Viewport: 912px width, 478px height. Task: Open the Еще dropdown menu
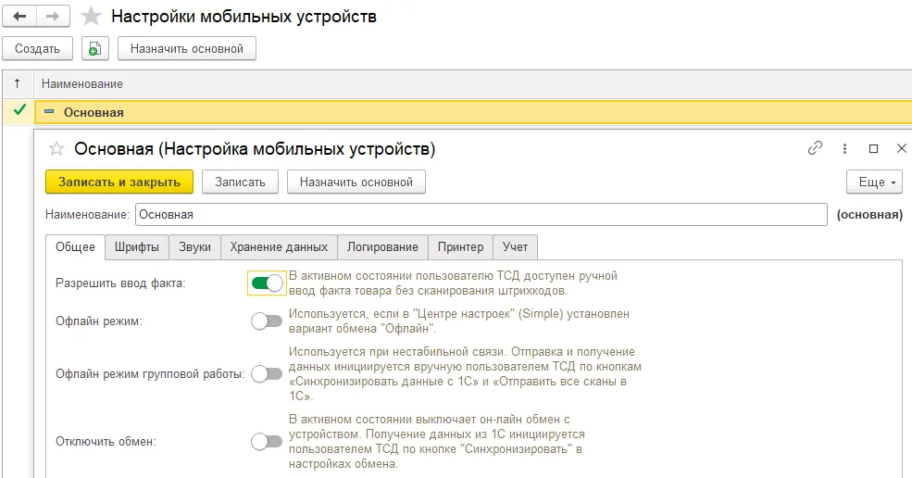pyautogui.click(x=875, y=182)
